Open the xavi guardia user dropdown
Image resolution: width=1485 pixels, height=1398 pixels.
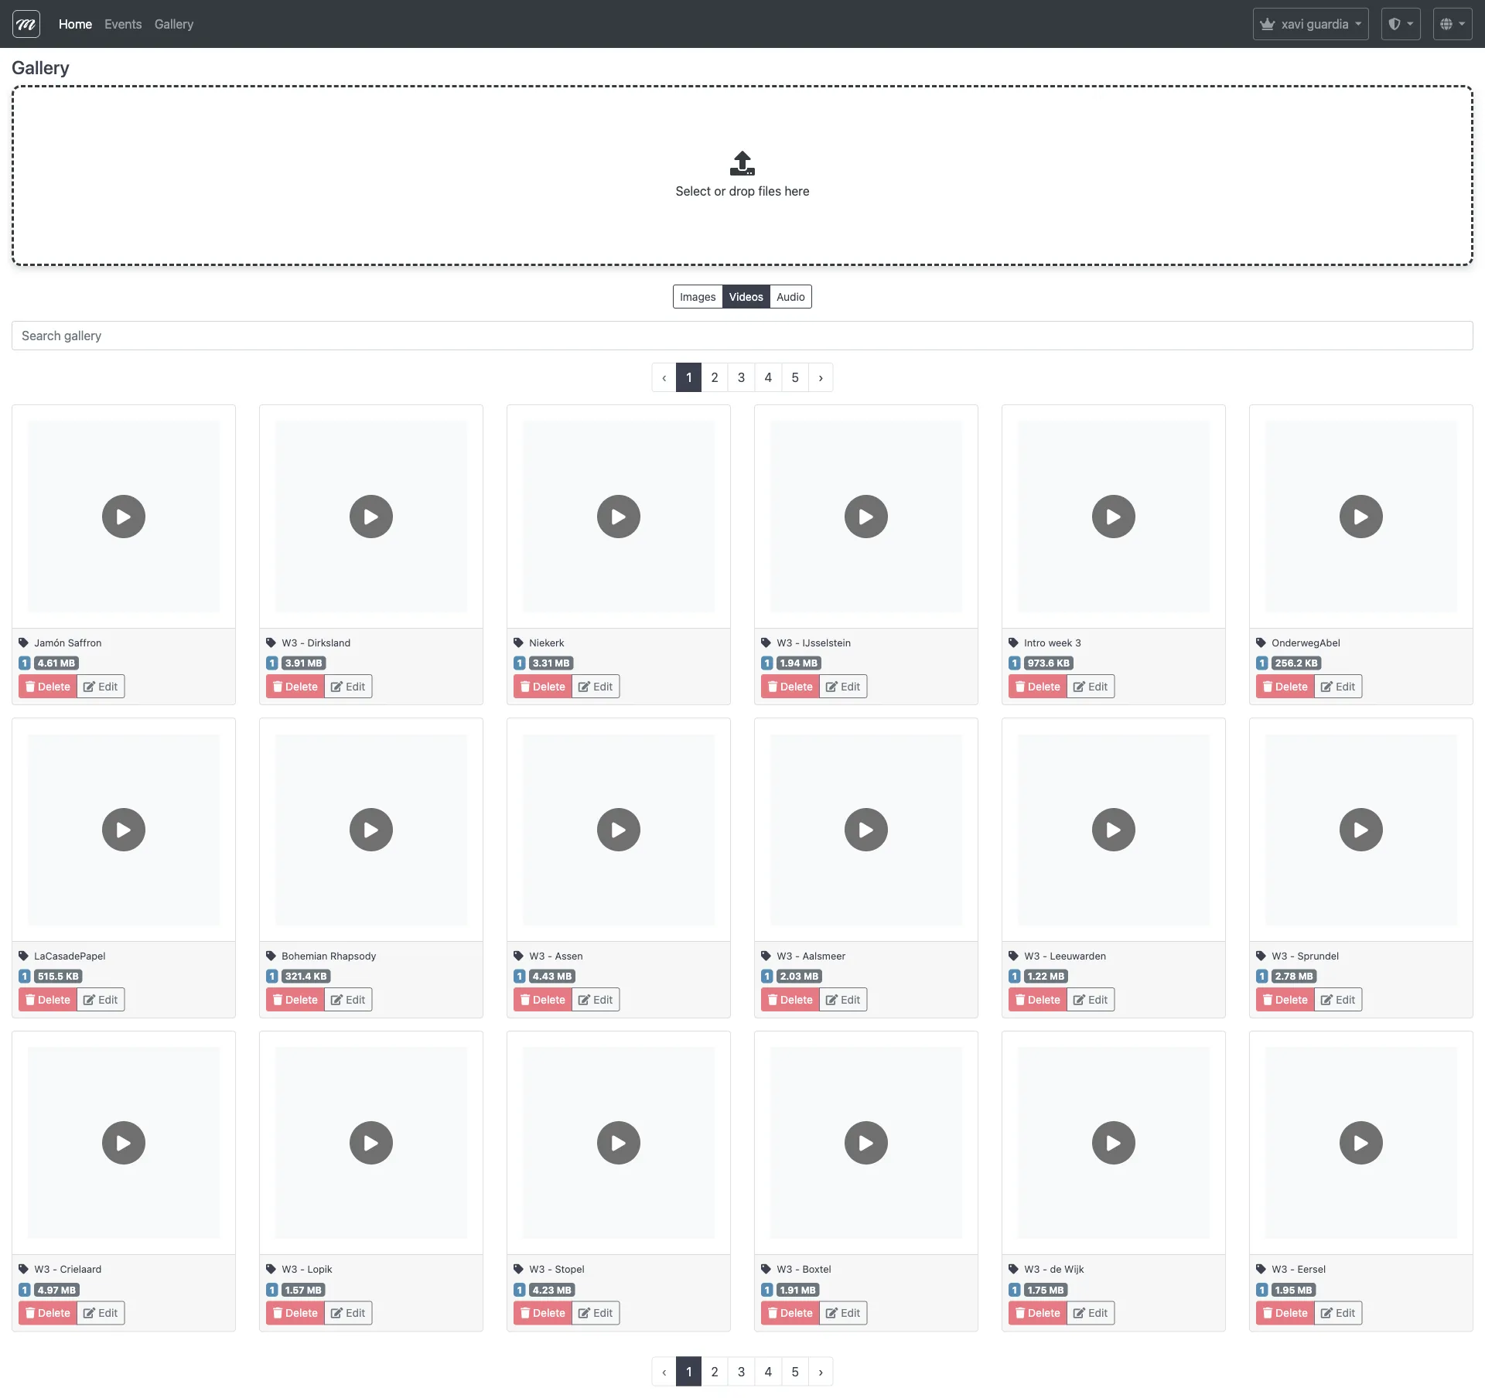[x=1310, y=24]
